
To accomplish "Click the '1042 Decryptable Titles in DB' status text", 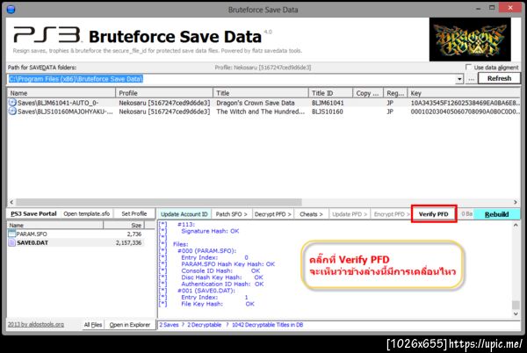I will [268, 325].
